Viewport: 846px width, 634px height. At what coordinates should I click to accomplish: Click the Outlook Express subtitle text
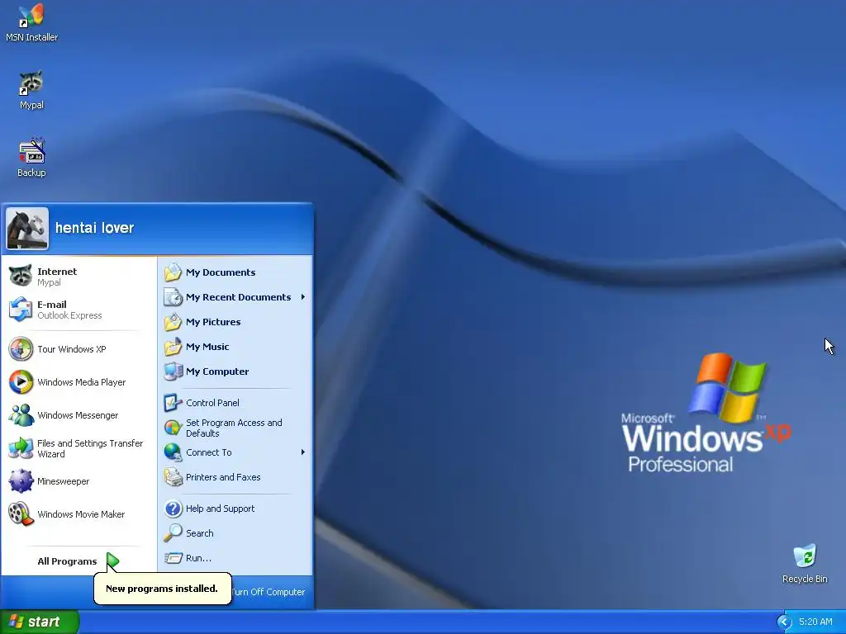pyautogui.click(x=69, y=315)
